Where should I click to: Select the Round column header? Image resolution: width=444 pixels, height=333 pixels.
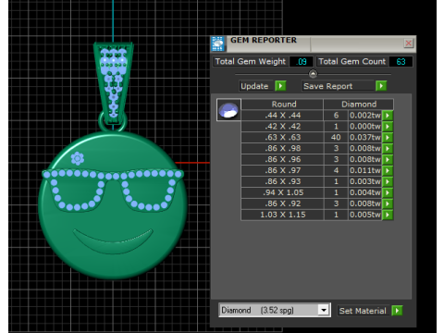(282, 105)
